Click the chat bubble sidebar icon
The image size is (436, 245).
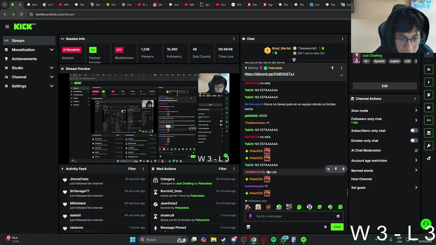coord(429,108)
